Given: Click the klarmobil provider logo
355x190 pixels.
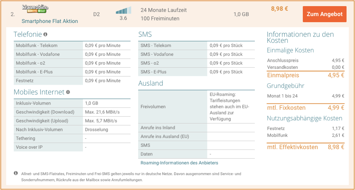Looking at the screenshot, I should pos(35,9).
